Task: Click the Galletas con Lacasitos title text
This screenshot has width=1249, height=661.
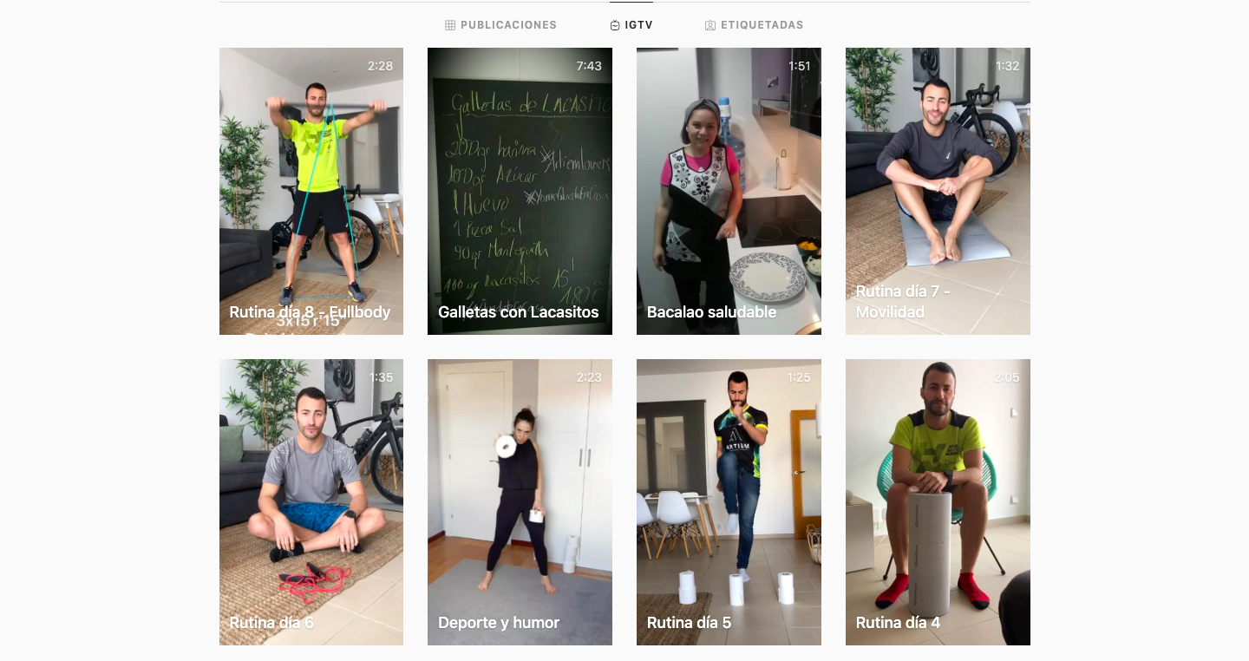Action: (519, 312)
